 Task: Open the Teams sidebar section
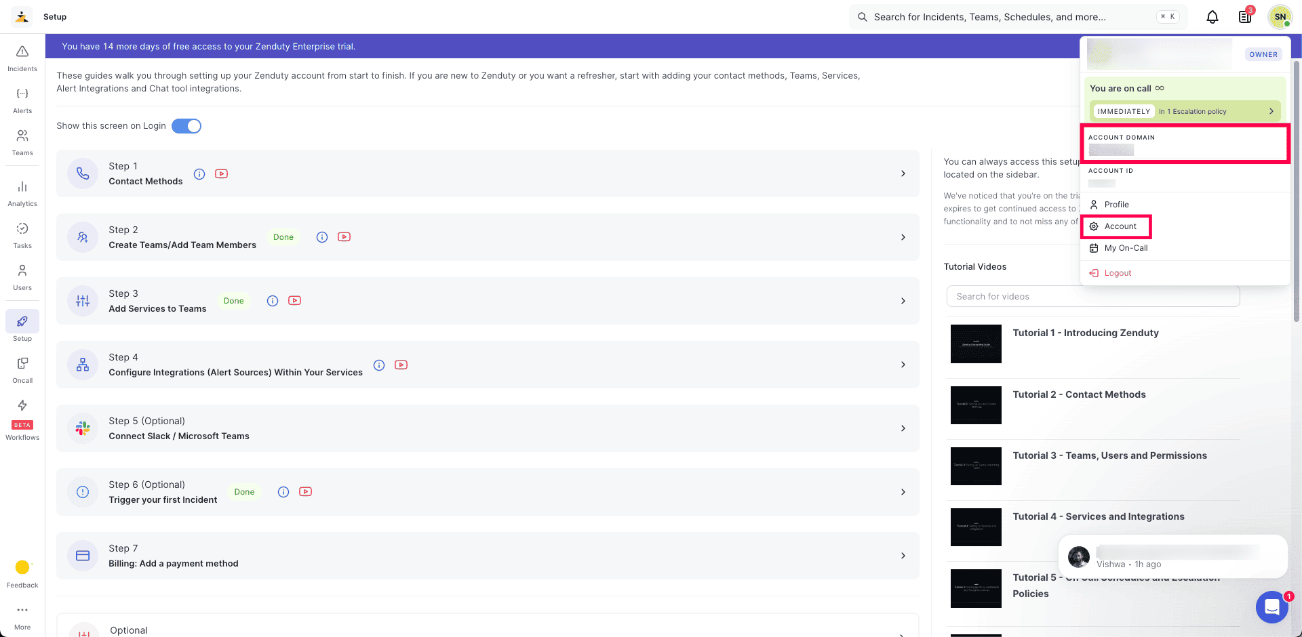(22, 142)
